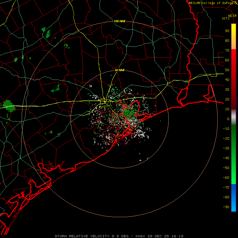The image size is (238, 238).
Task: Click the 50 NMI range ring label
Action: 120,70
